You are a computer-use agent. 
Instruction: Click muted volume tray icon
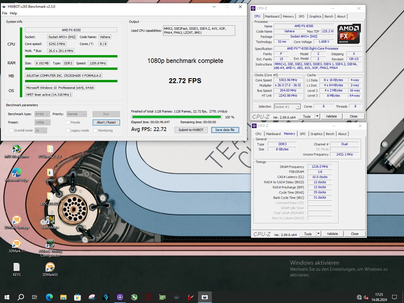(x=366, y=297)
